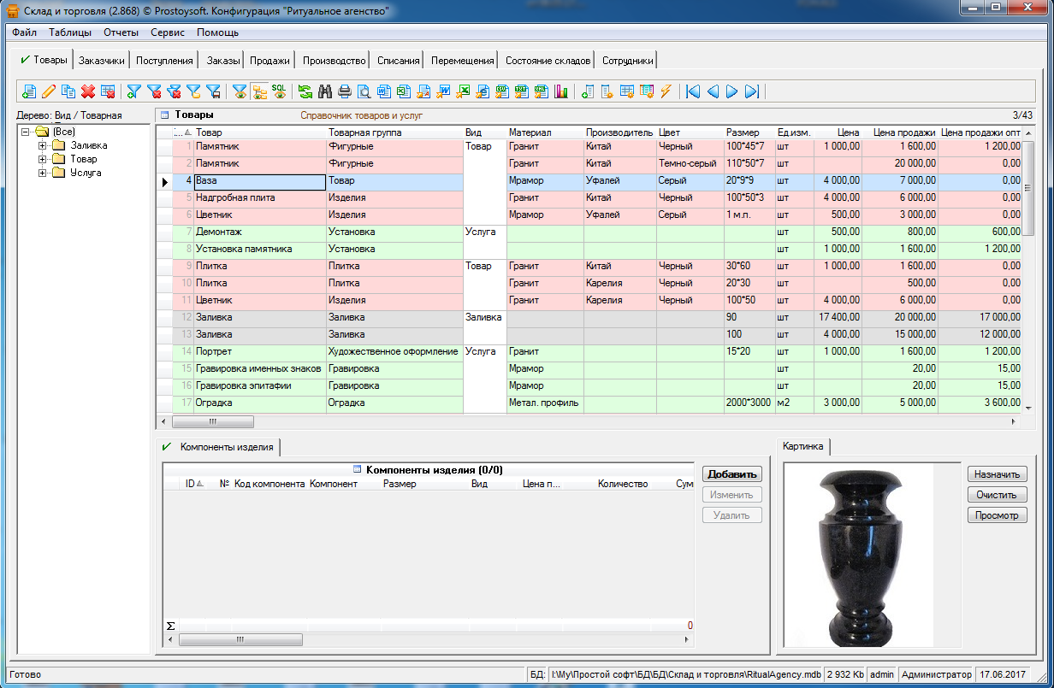The height and width of the screenshot is (688, 1054).
Task: Click the printer icon in toolbar
Action: click(345, 91)
